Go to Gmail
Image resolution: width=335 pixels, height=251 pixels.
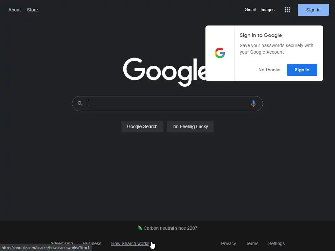250,9
